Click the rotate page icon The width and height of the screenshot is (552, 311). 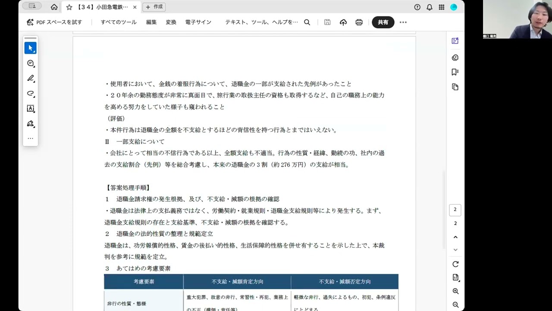tap(455, 264)
